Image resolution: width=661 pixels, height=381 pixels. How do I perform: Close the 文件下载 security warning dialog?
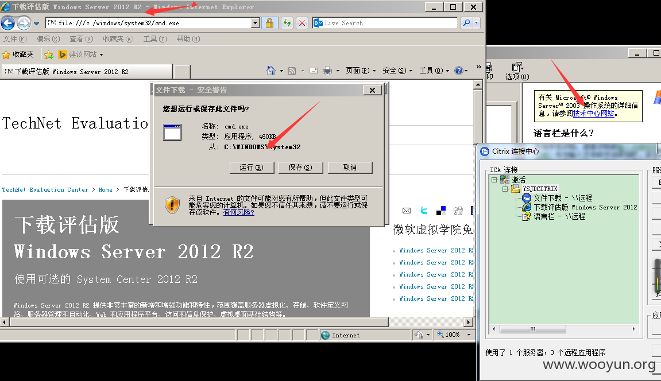(x=372, y=90)
